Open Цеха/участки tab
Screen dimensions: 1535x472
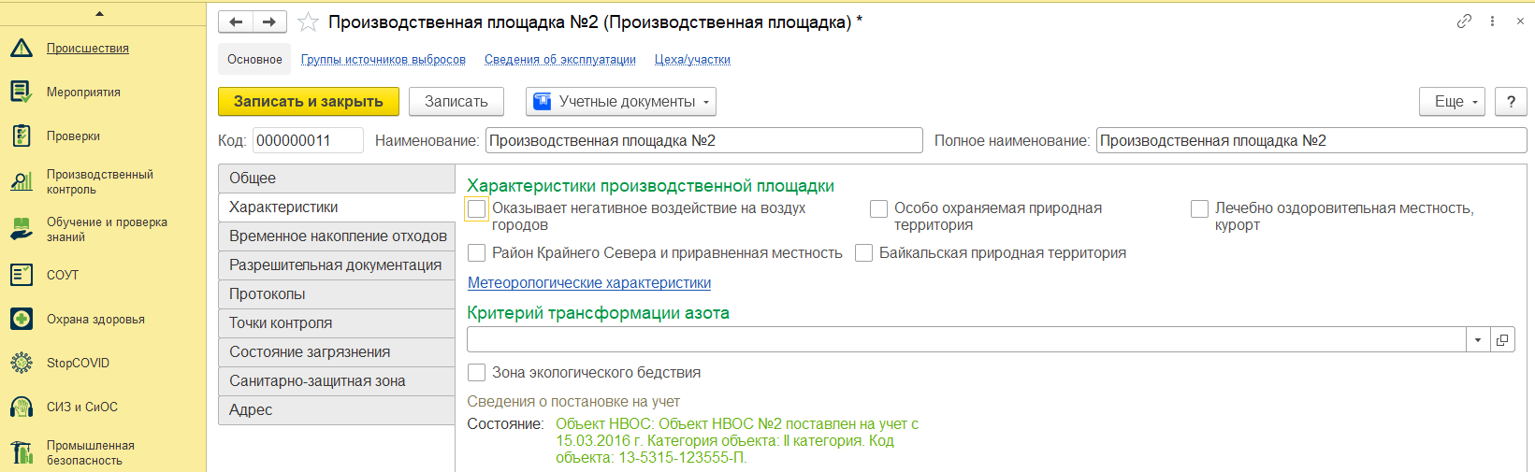[x=692, y=59]
